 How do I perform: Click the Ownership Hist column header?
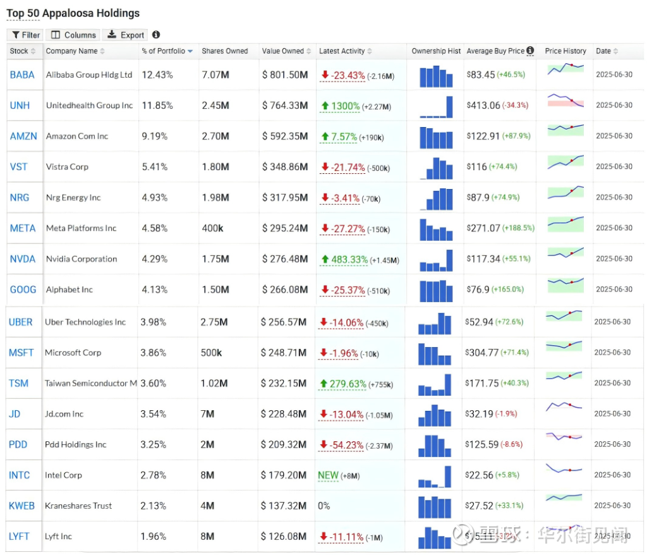point(436,51)
